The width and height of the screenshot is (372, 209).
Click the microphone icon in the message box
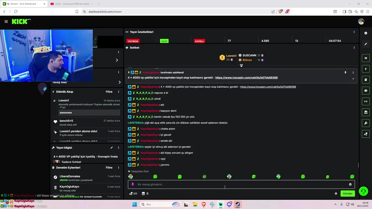pos(133,184)
